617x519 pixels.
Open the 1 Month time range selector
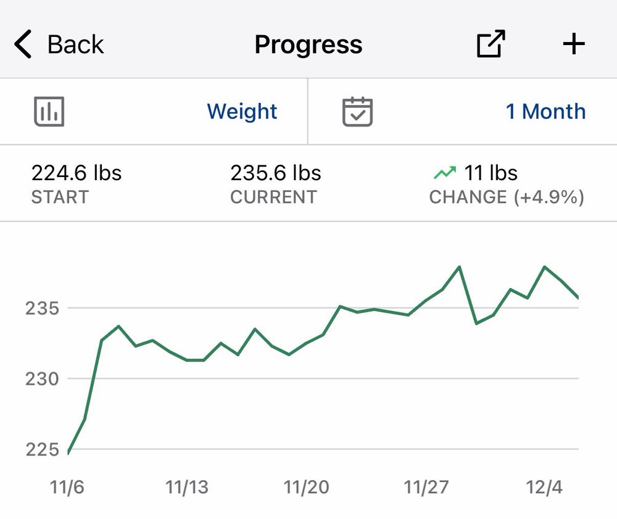(x=545, y=111)
